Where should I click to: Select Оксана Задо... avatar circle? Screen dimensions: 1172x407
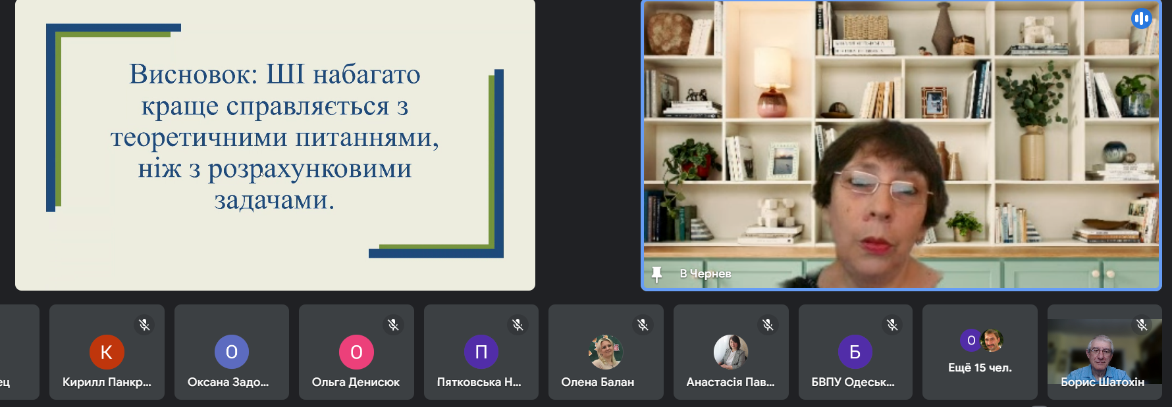click(232, 352)
